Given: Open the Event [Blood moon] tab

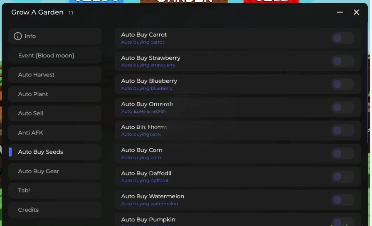Looking at the screenshot, I should [x=55, y=56].
